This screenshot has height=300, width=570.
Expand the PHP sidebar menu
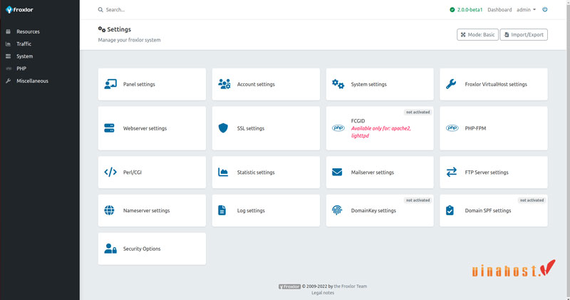21,68
